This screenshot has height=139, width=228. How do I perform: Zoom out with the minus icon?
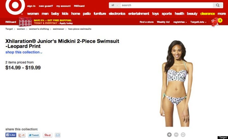(x=176, y=135)
